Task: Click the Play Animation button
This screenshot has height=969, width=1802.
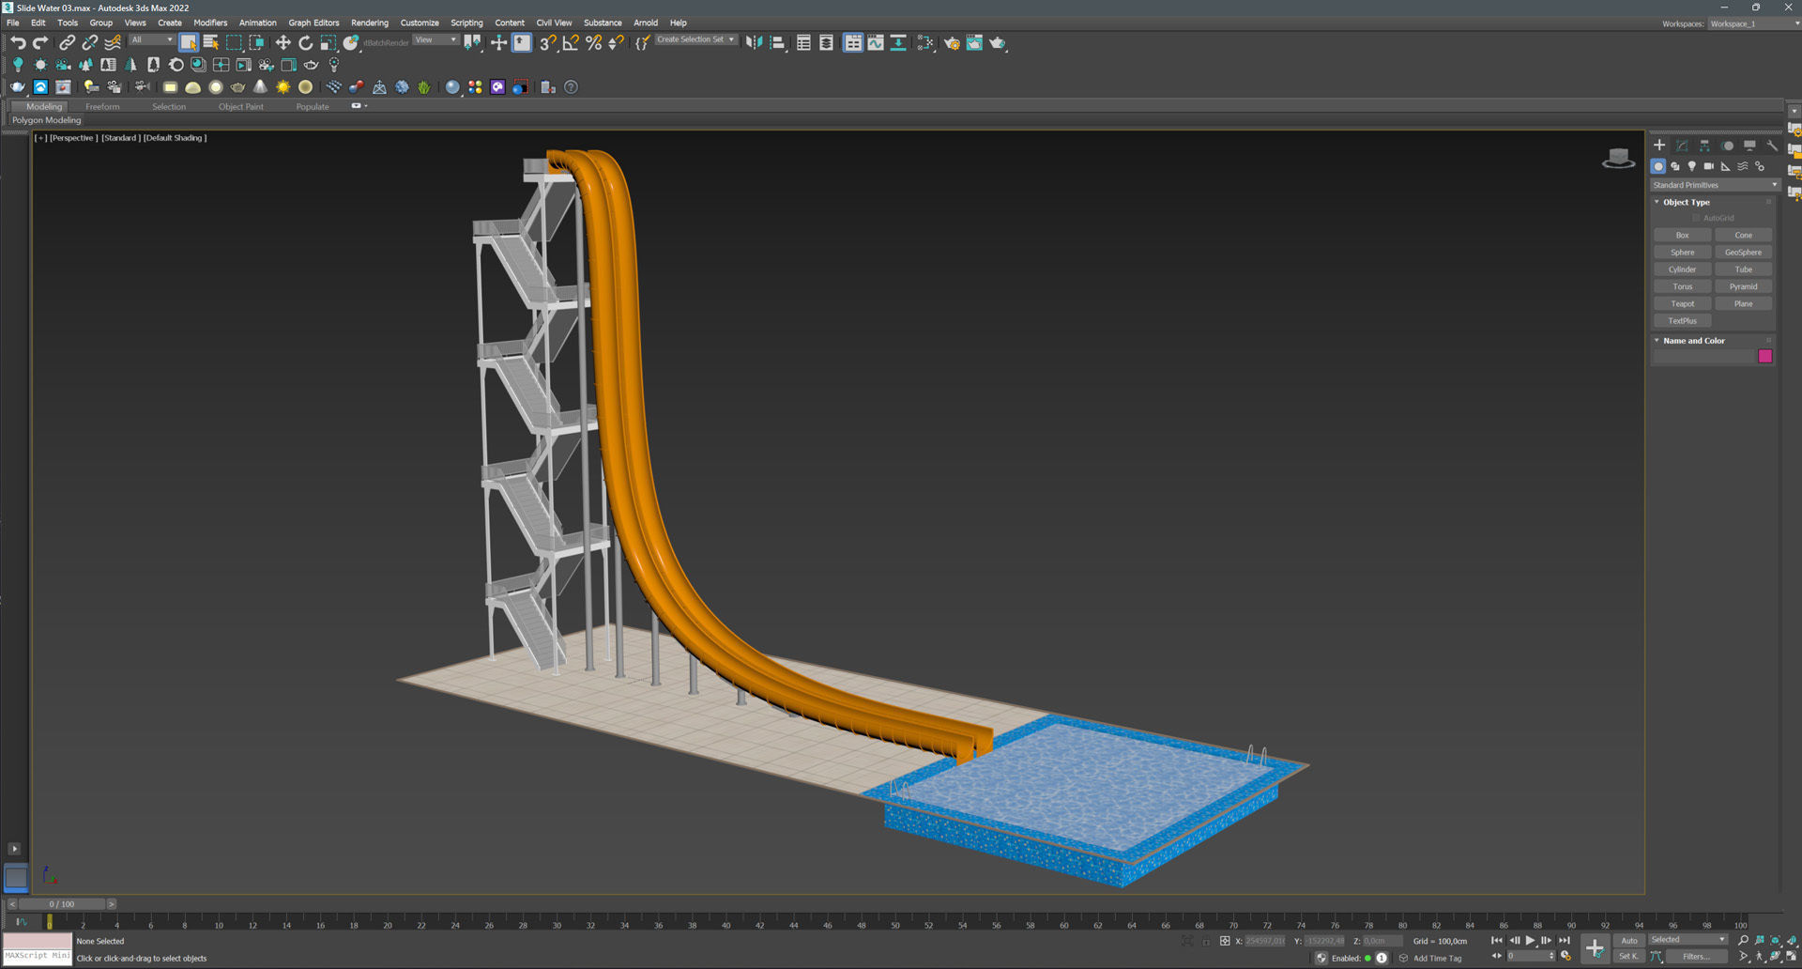Action: pos(1530,940)
